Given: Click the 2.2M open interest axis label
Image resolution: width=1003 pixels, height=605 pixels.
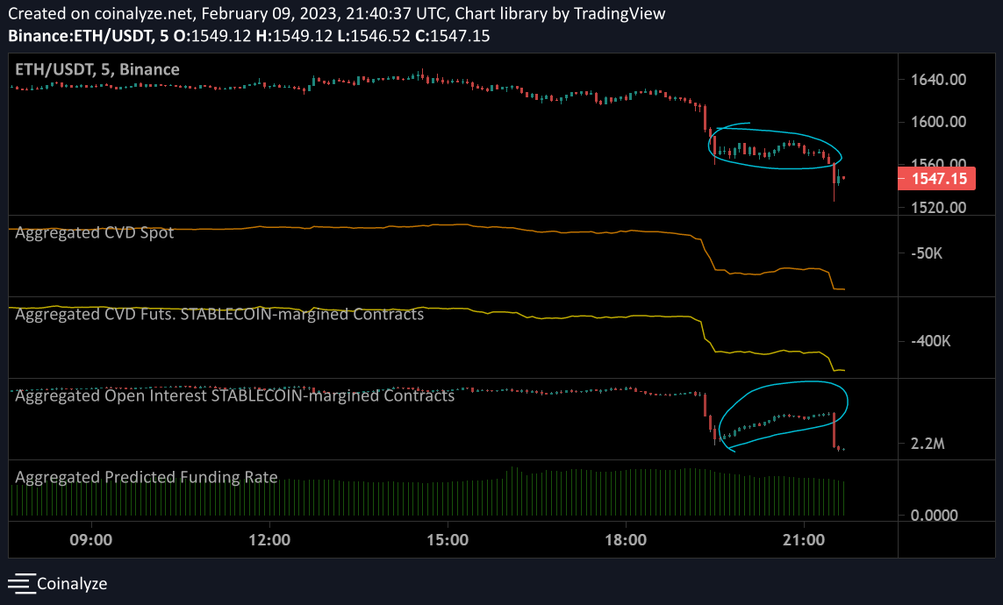Looking at the screenshot, I should (927, 445).
